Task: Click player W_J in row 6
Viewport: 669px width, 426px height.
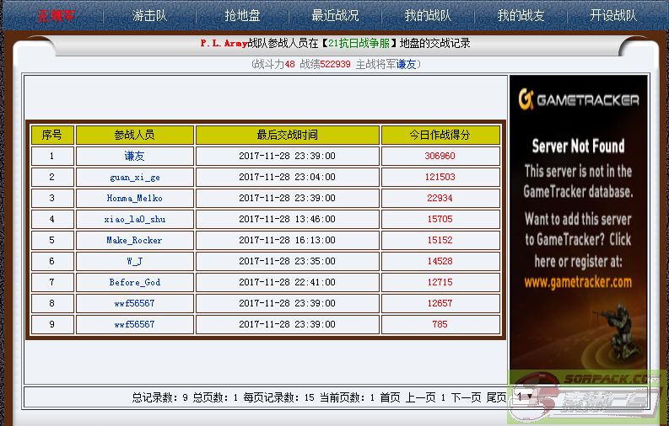Action: coord(135,261)
